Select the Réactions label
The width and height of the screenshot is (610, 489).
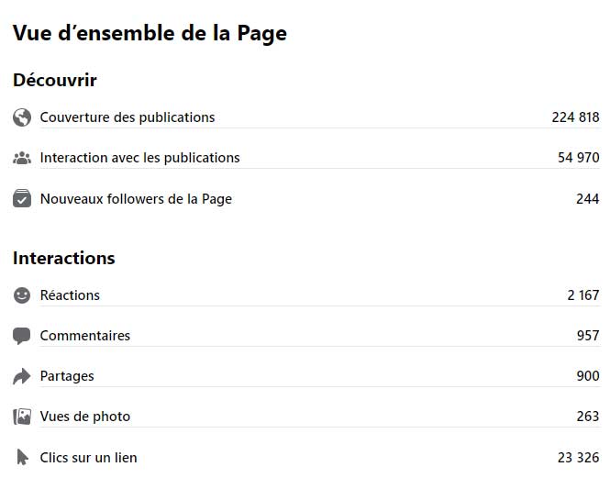70,295
